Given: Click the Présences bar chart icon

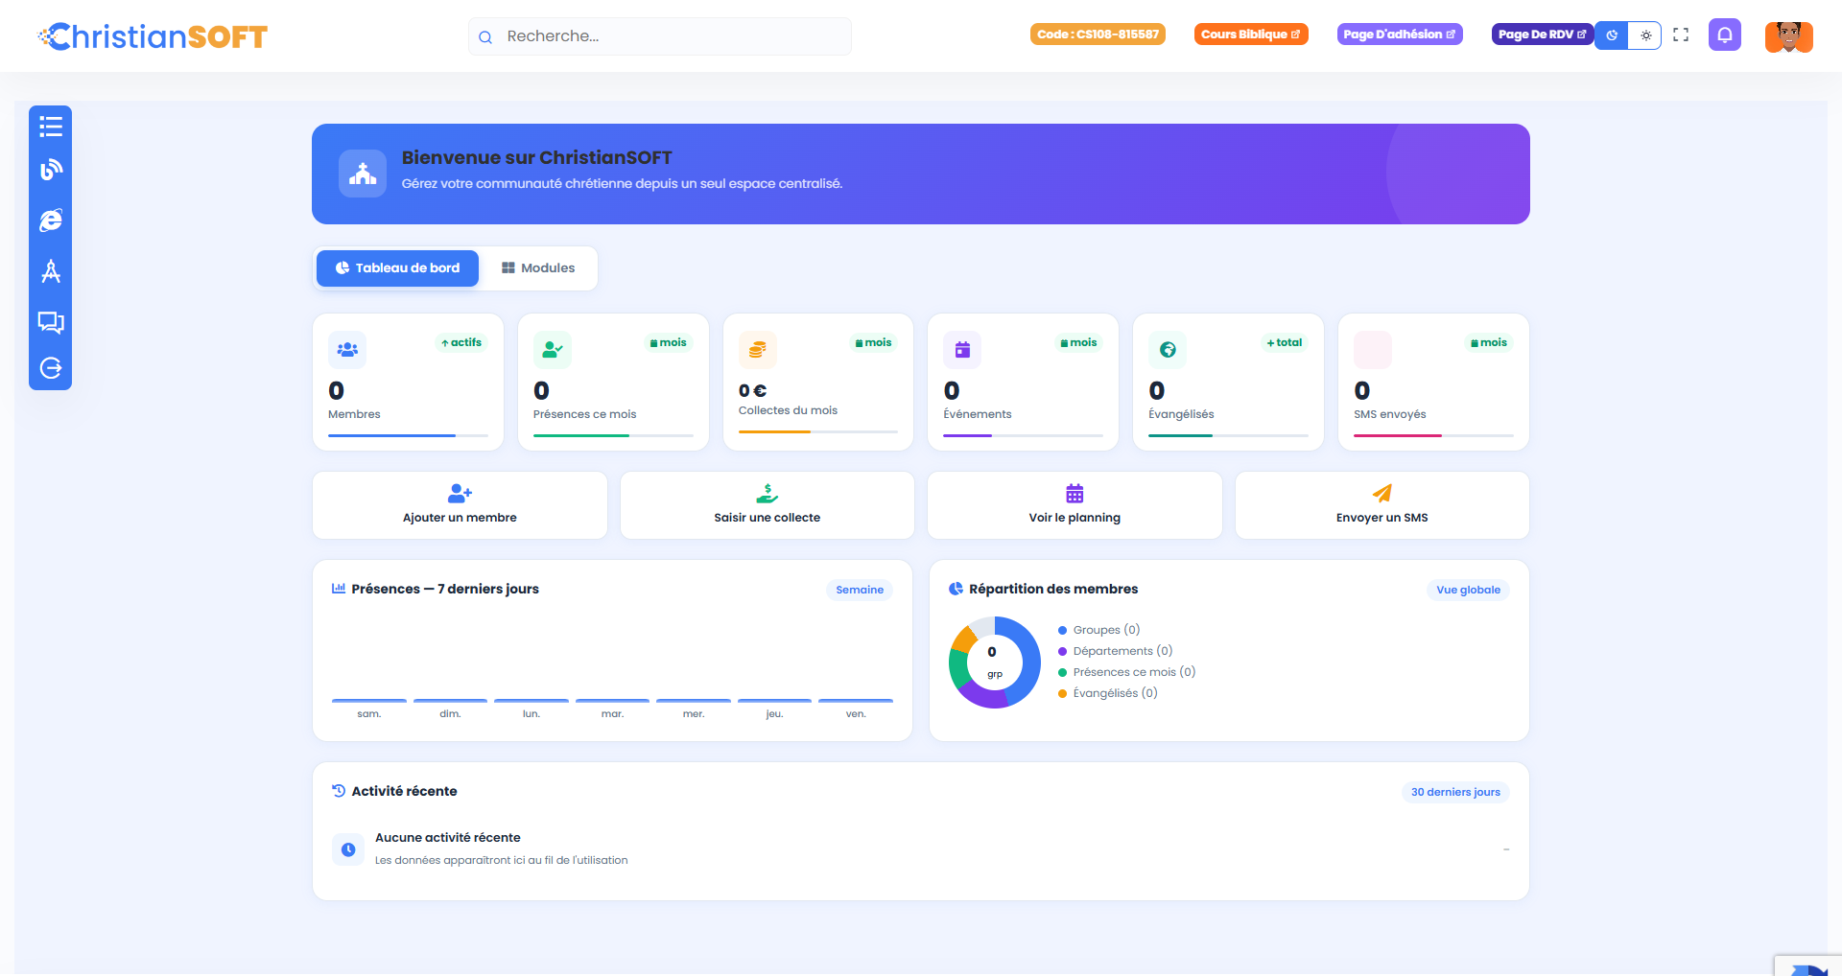Looking at the screenshot, I should click(x=339, y=588).
